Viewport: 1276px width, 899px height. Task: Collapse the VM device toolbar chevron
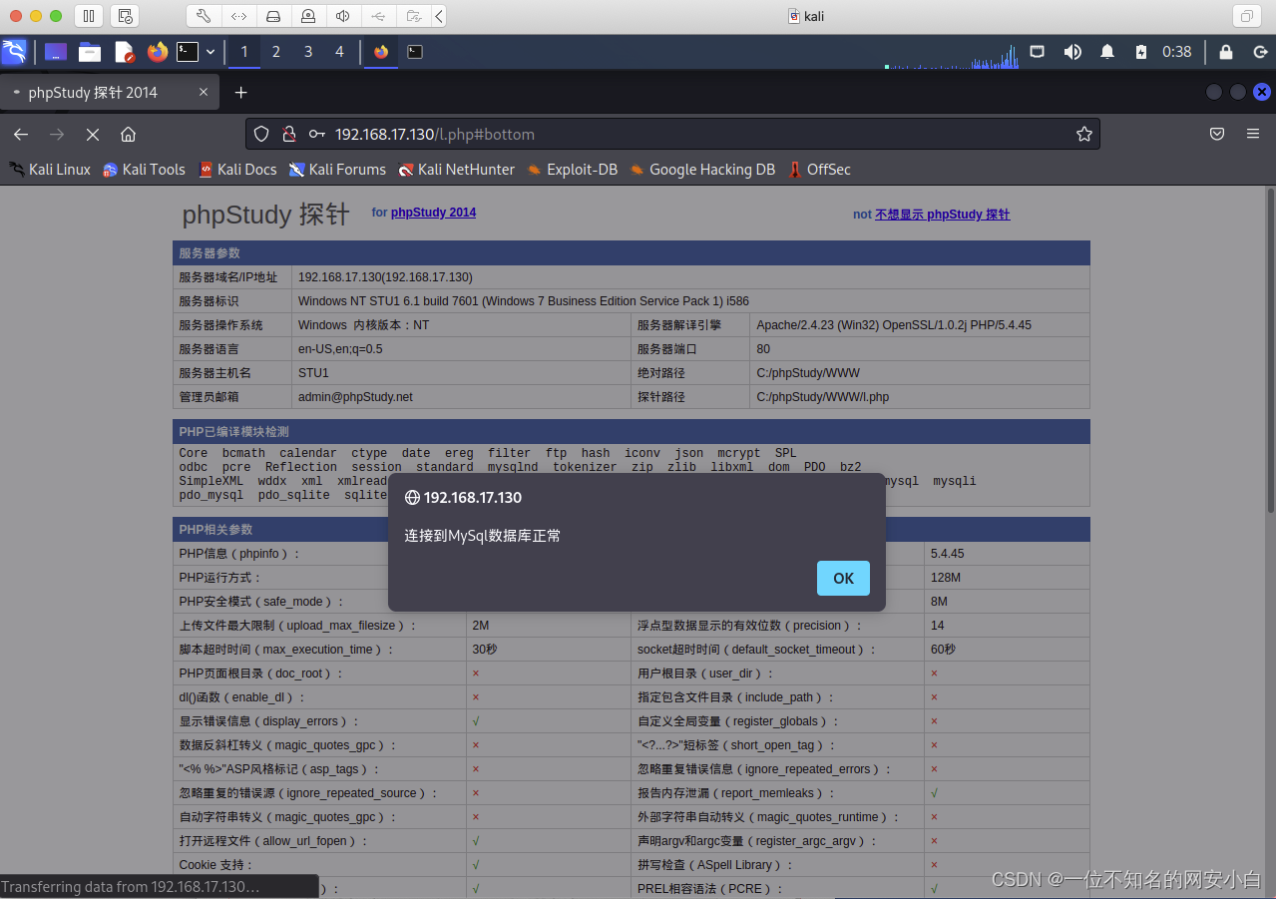[439, 16]
